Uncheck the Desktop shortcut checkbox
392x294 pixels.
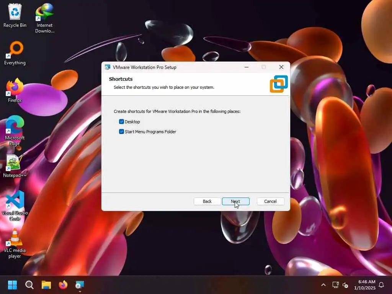pos(121,122)
